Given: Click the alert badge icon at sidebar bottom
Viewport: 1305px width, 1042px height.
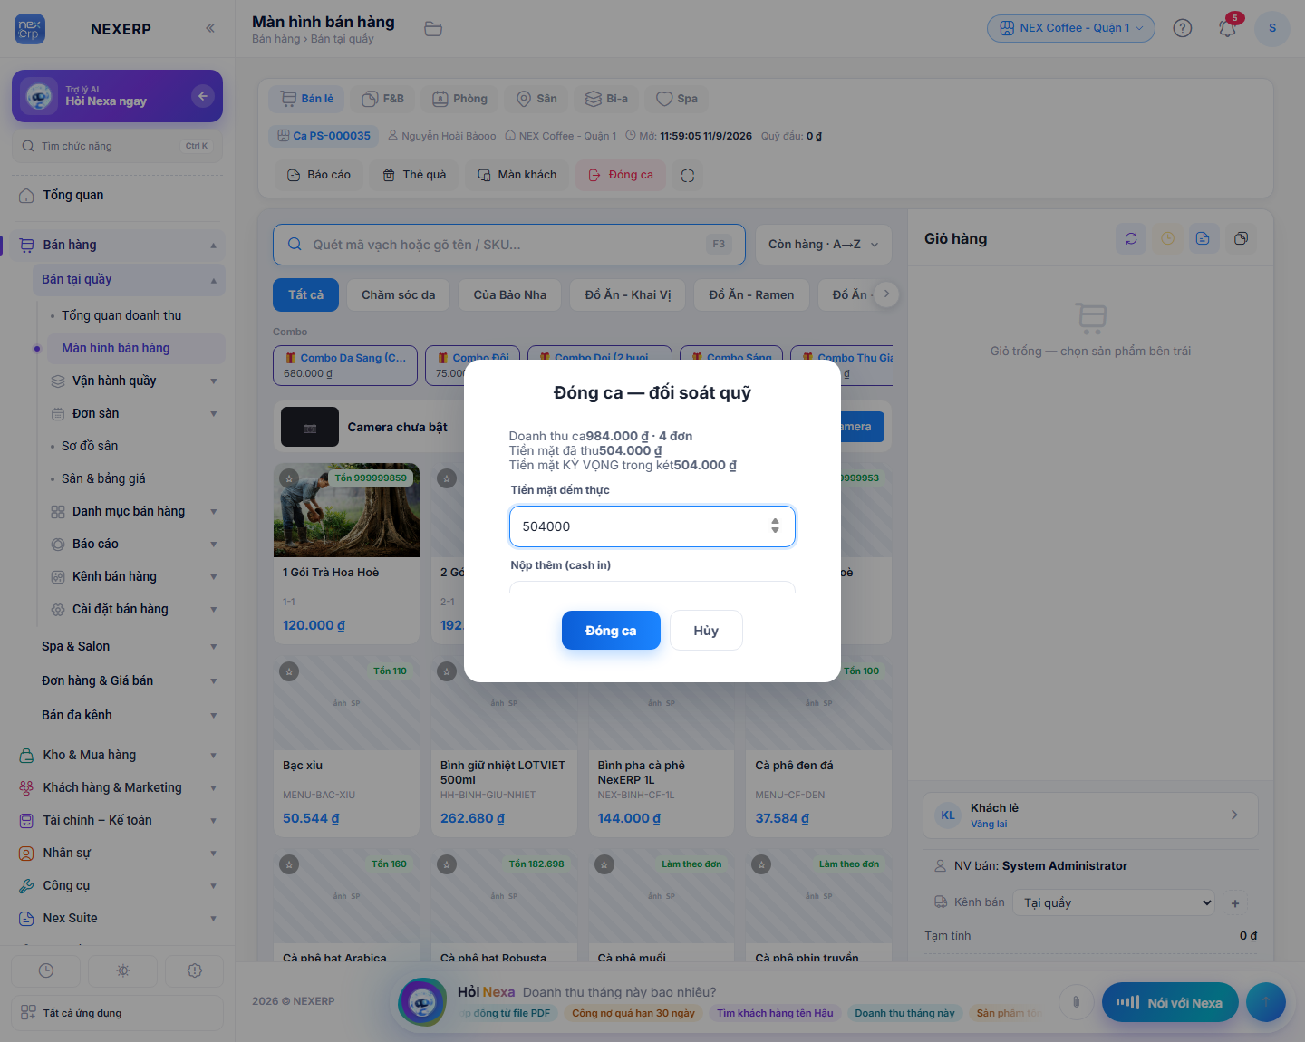Looking at the screenshot, I should tap(195, 970).
